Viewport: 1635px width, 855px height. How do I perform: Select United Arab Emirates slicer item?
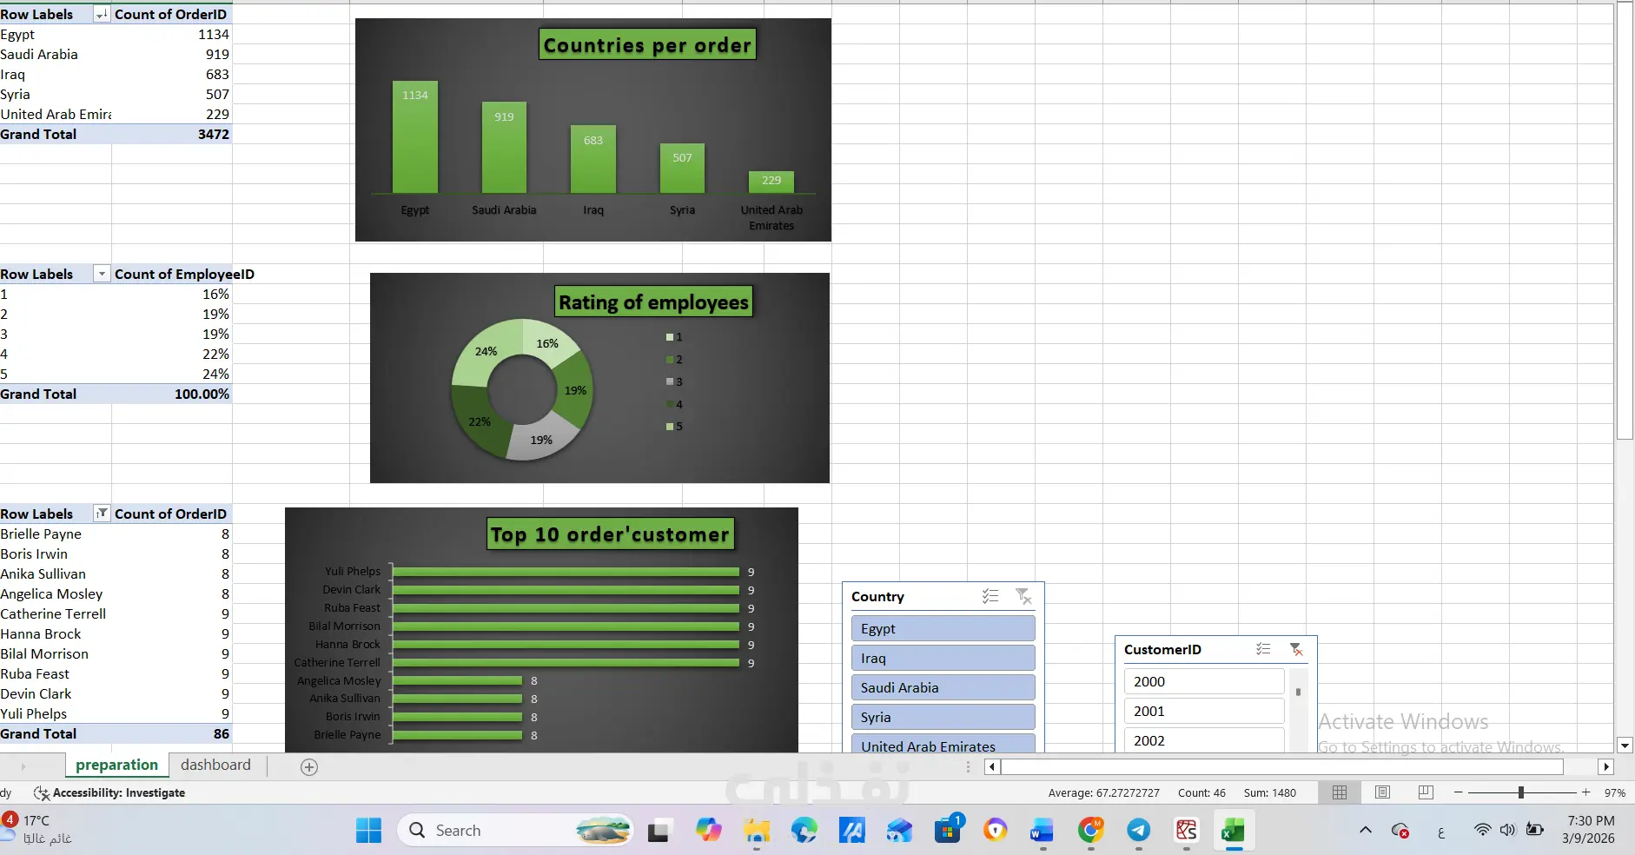943,745
